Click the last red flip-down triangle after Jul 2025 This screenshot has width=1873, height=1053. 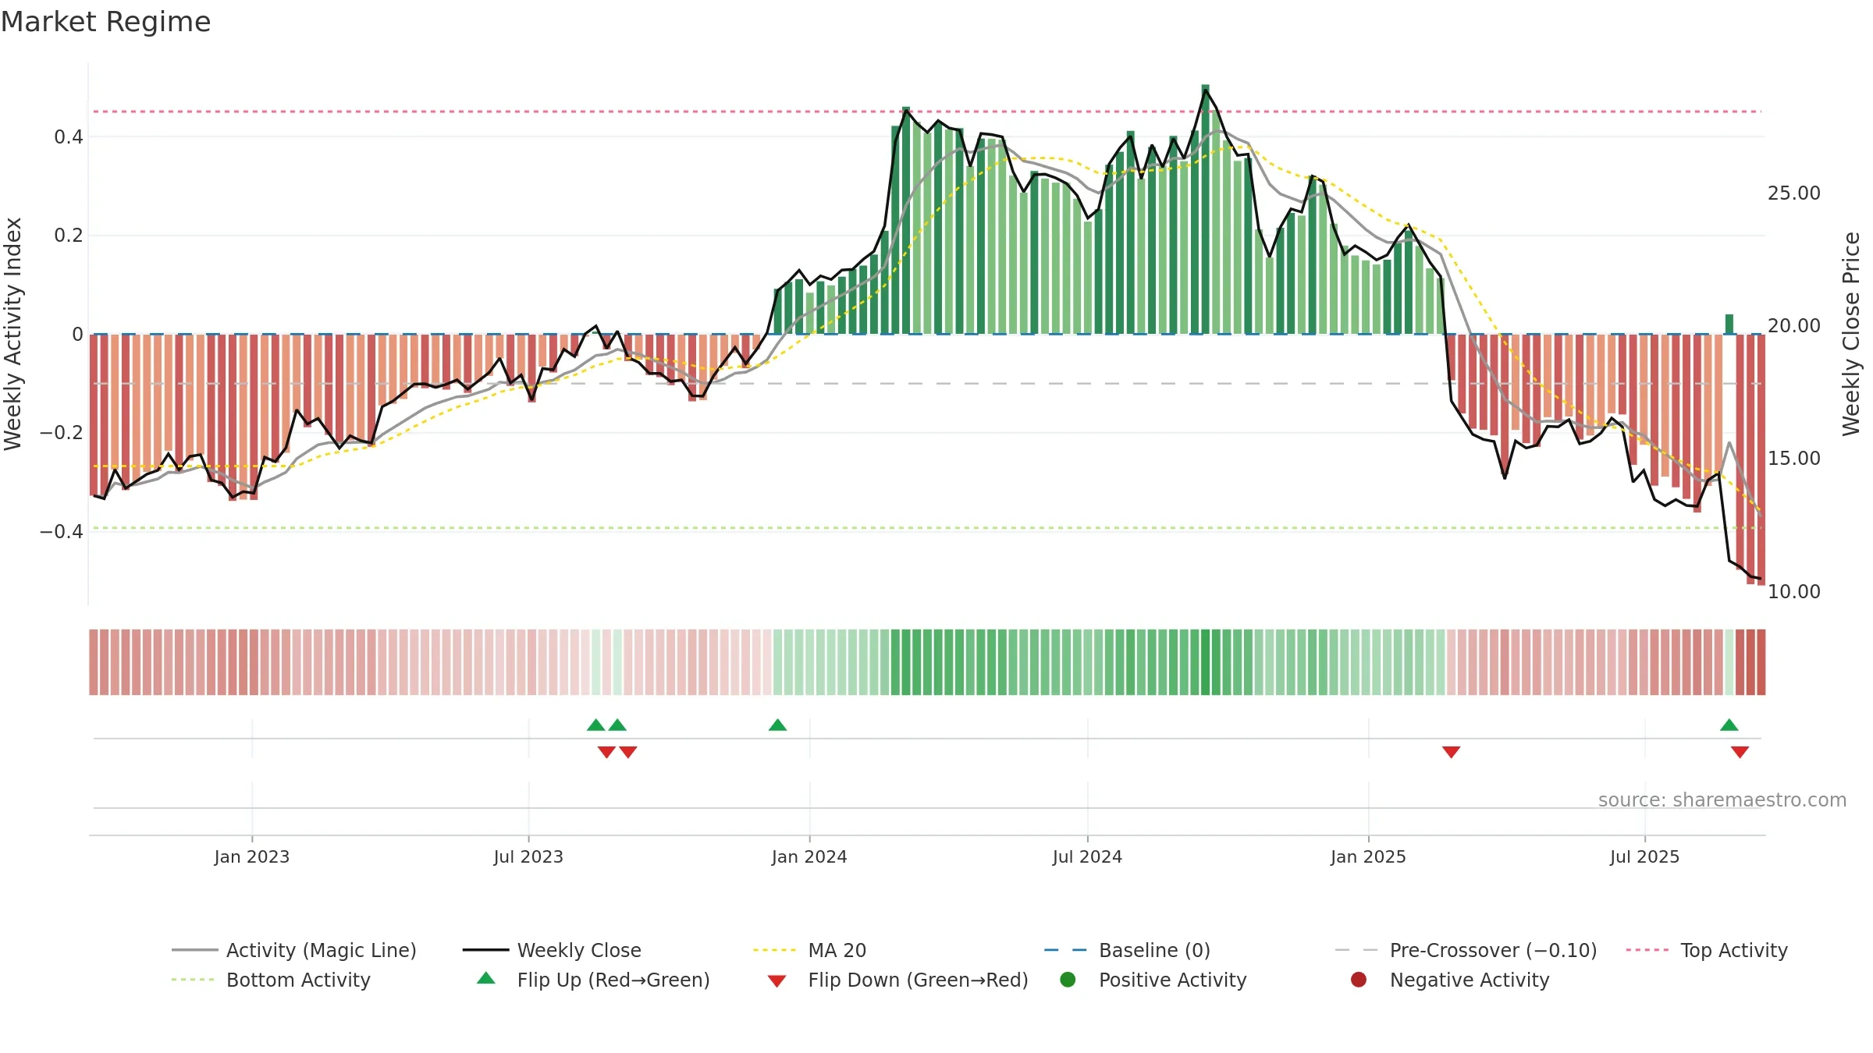coord(1740,752)
